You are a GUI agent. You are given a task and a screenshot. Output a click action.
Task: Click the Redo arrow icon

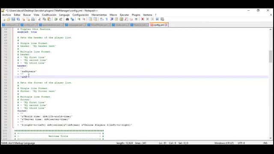pos(61,19)
